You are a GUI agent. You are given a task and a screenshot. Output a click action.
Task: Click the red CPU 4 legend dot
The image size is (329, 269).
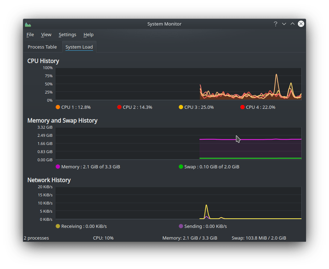[242, 107]
